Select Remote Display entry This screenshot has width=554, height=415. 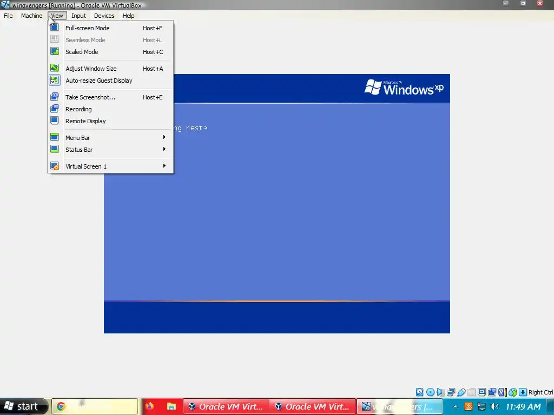pos(110,121)
